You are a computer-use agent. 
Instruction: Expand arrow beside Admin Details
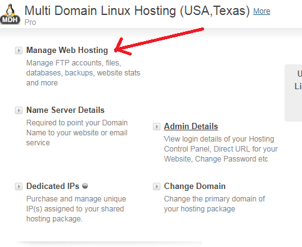pos(157,127)
